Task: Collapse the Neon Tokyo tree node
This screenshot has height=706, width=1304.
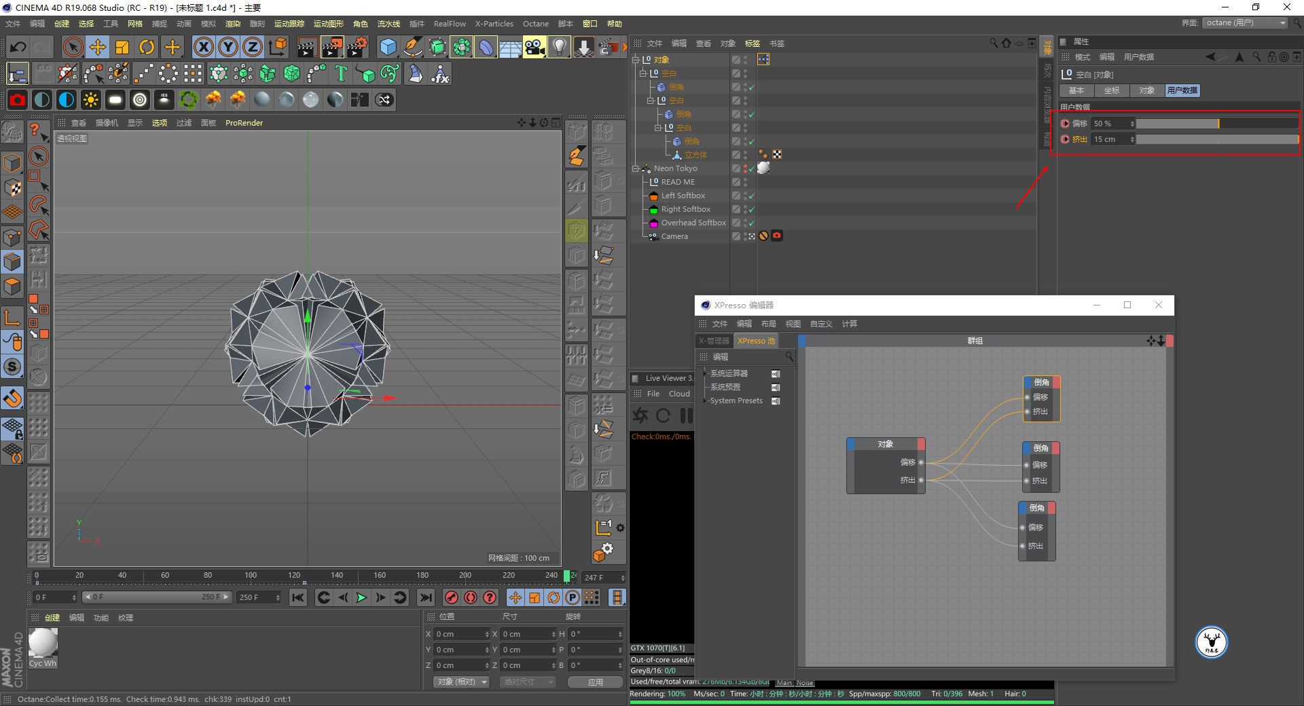Action: pyautogui.click(x=636, y=168)
